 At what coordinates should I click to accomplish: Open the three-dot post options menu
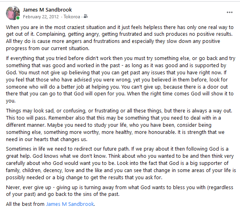(x=230, y=12)
